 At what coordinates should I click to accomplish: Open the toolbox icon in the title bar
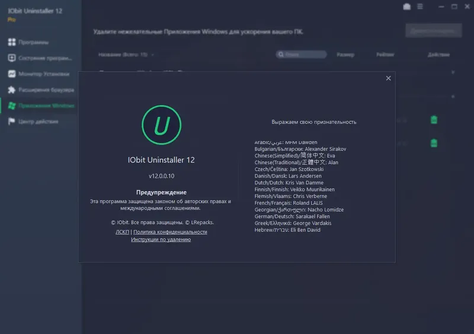tap(407, 7)
